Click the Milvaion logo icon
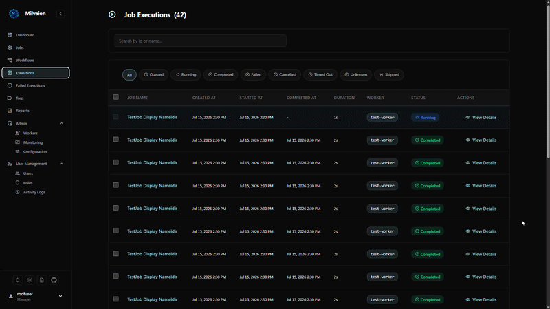Viewport: 550px width, 309px height. [x=14, y=14]
